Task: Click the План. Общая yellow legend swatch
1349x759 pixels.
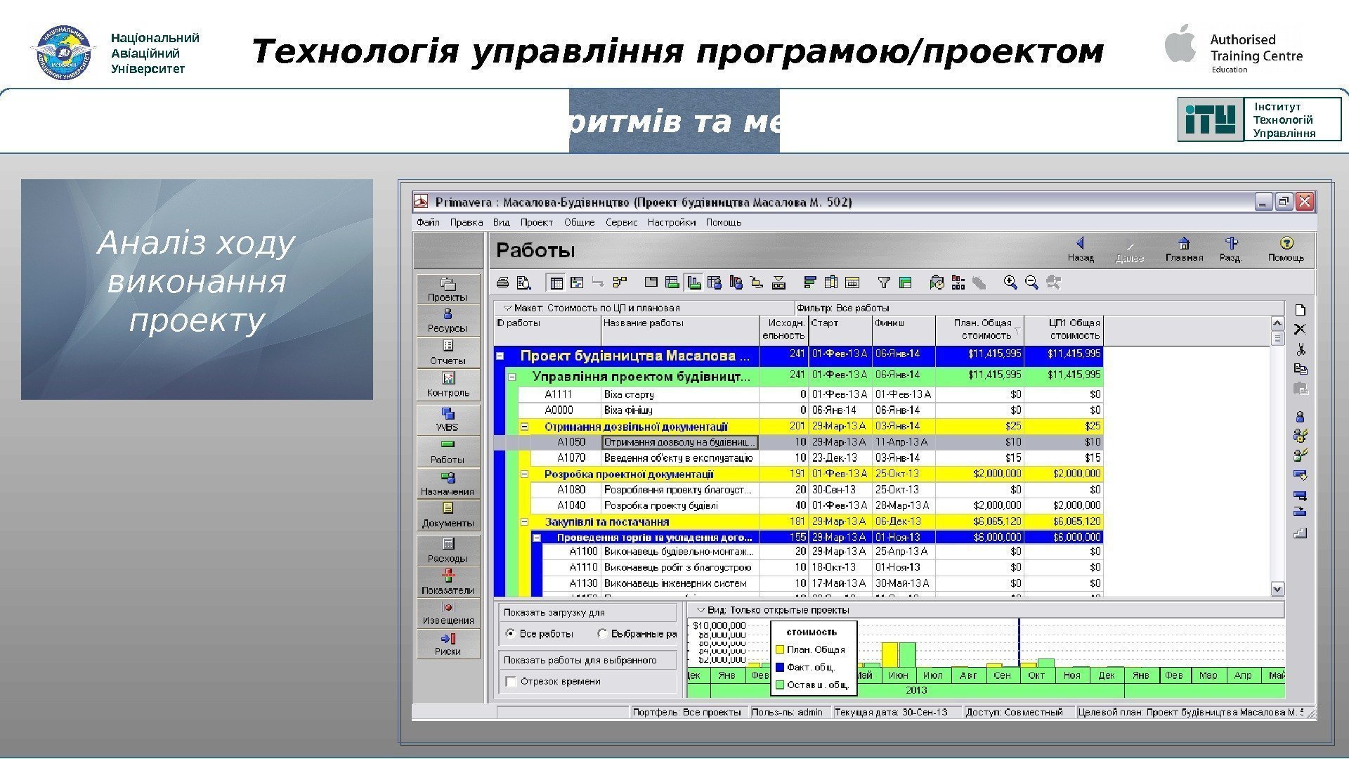Action: click(779, 650)
